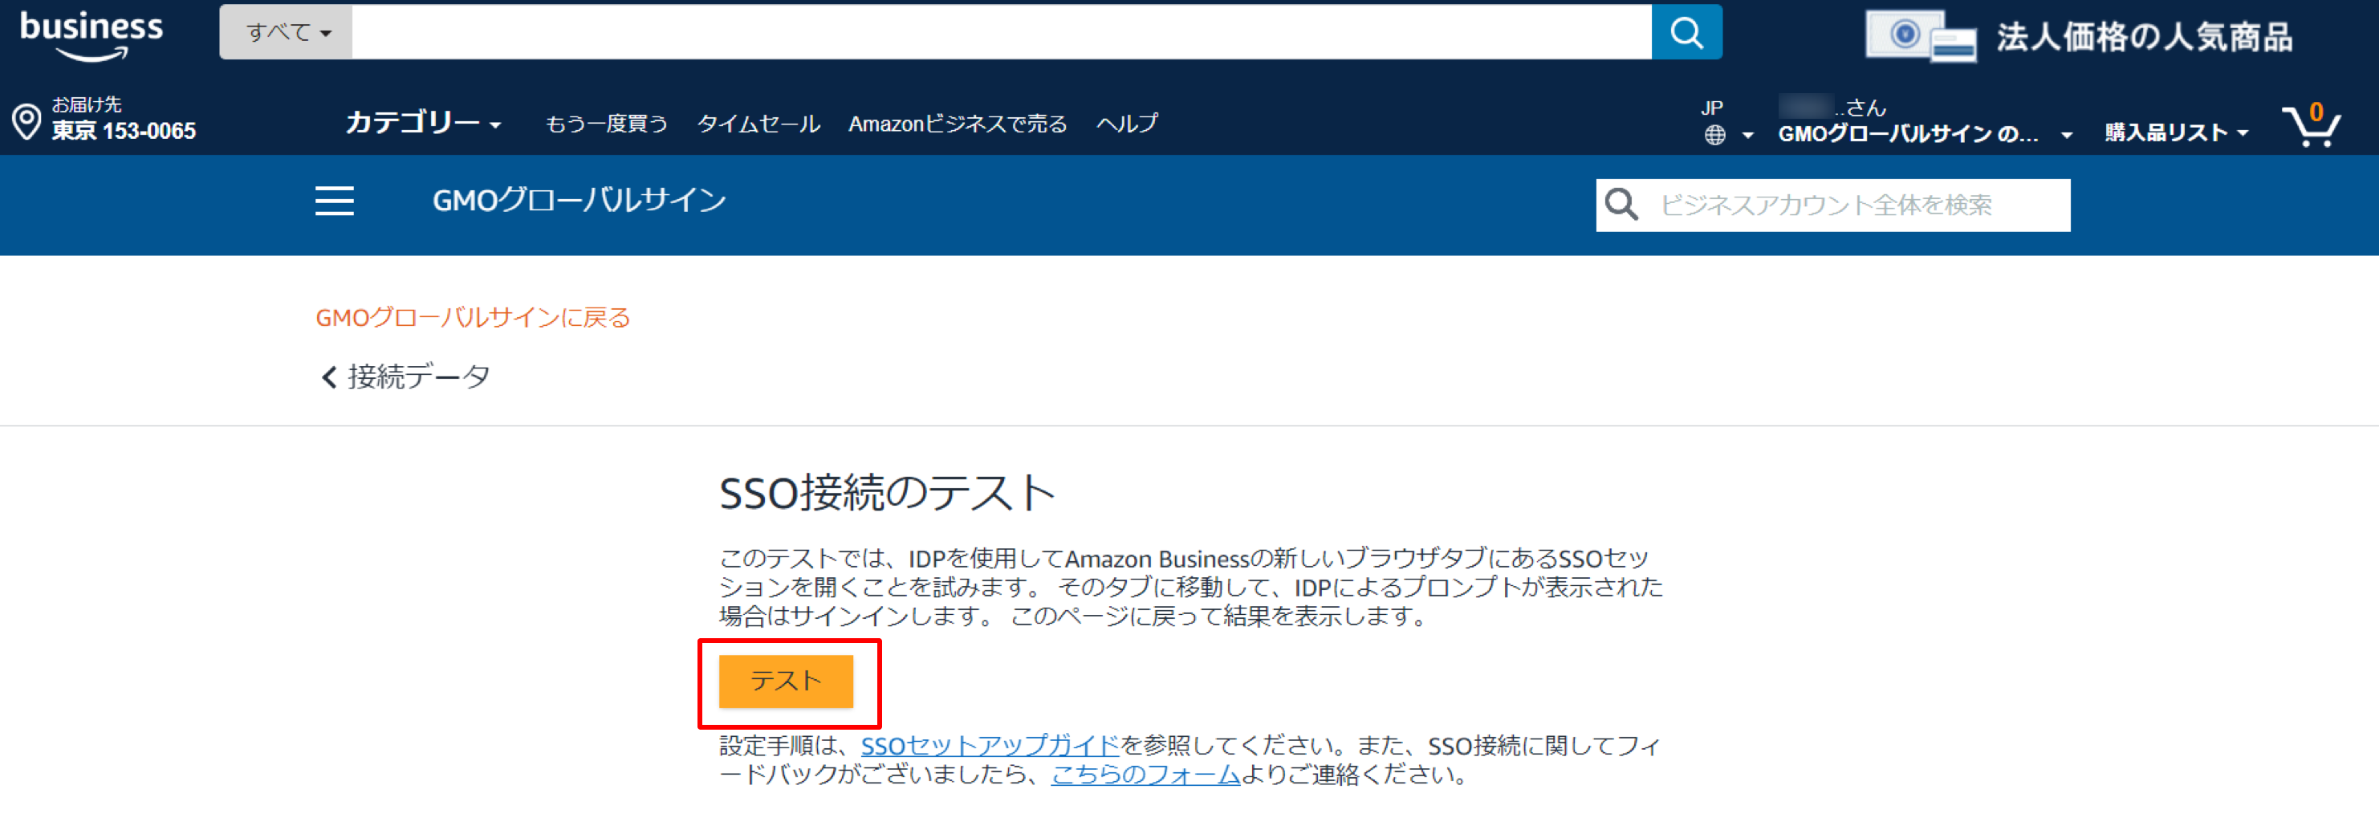The height and width of the screenshot is (822, 2379).
Task: Click the business account search magnifier icon
Action: click(x=1621, y=204)
